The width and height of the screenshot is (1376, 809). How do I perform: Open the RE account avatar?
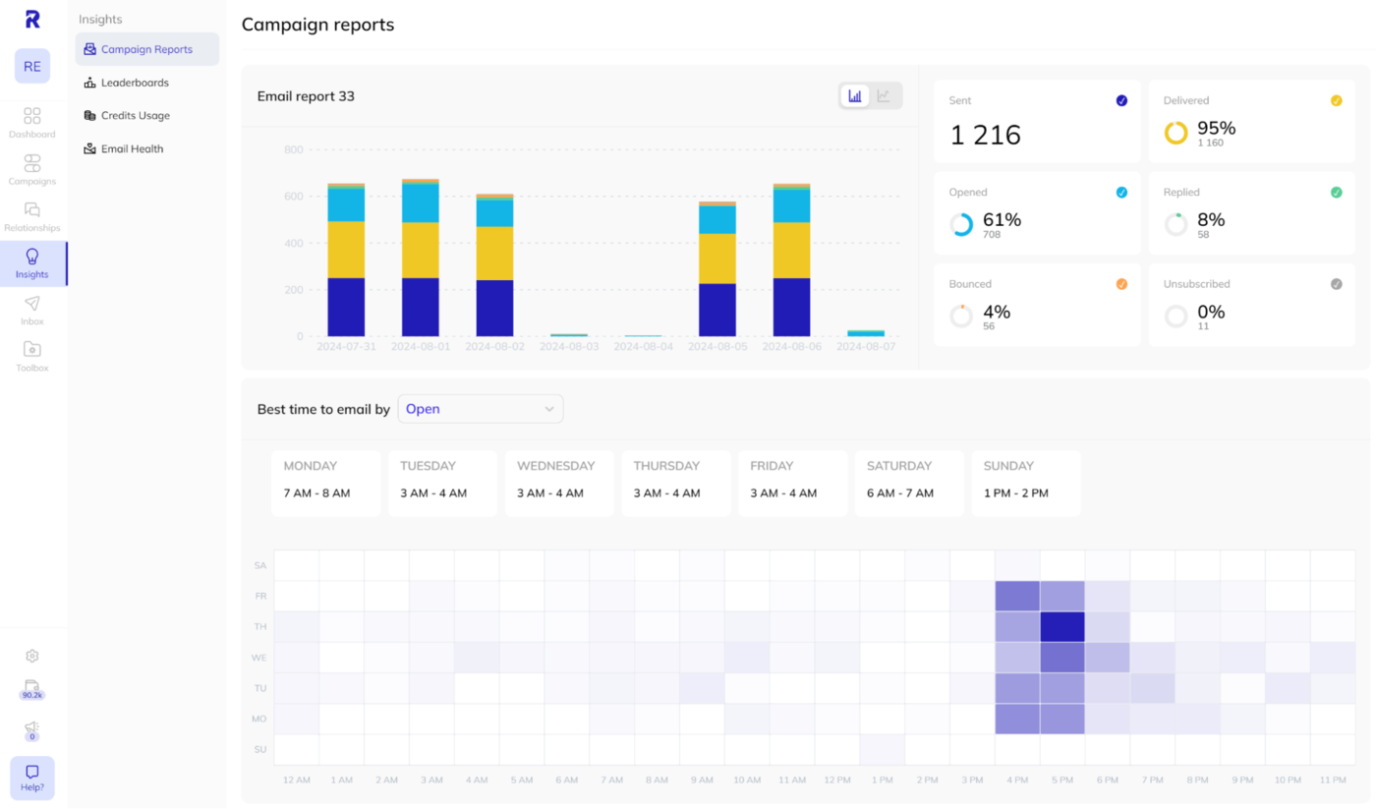(x=32, y=67)
